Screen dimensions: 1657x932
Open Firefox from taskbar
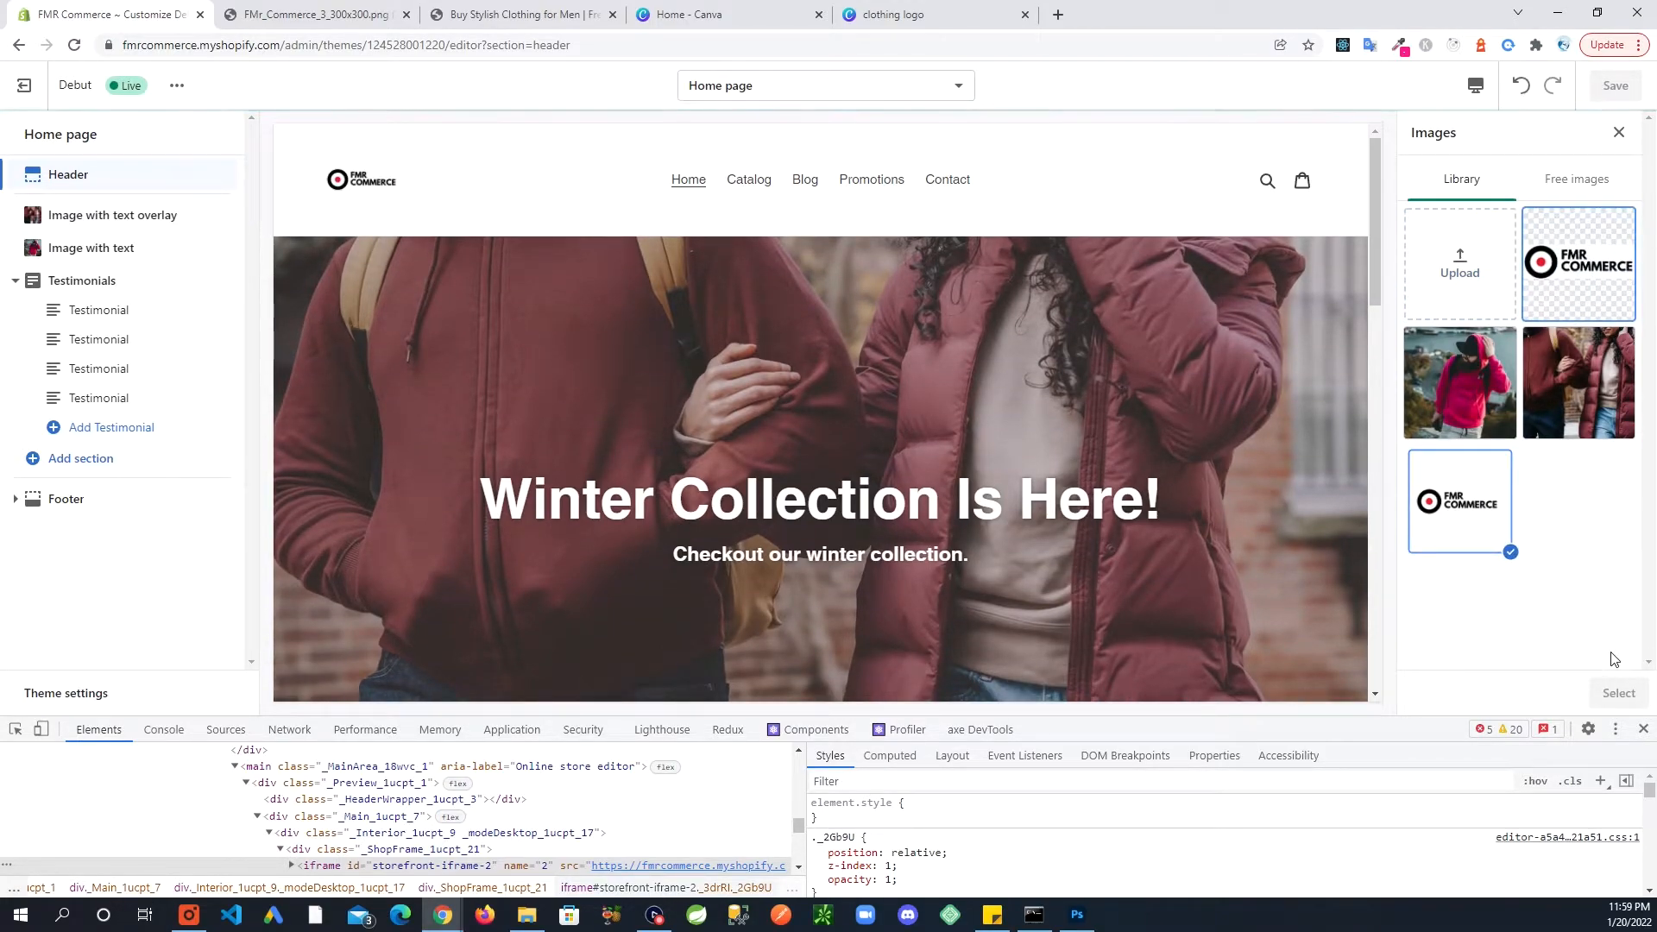(x=484, y=915)
